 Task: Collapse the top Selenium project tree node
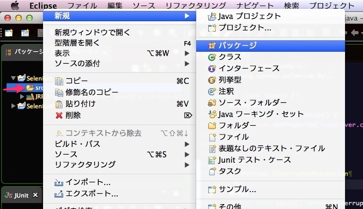coord(14,78)
